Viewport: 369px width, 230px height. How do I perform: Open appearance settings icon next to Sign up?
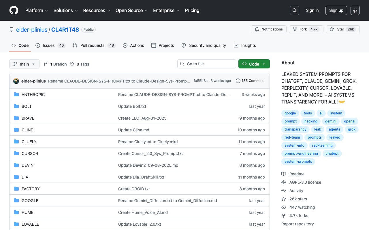click(355, 10)
